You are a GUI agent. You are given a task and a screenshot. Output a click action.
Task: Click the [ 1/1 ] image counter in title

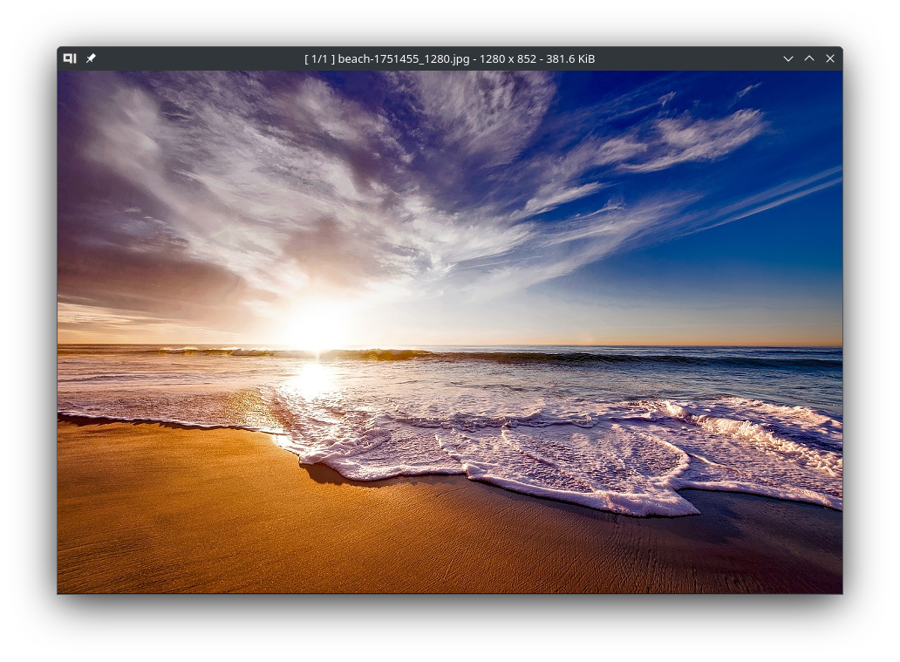coord(319,58)
